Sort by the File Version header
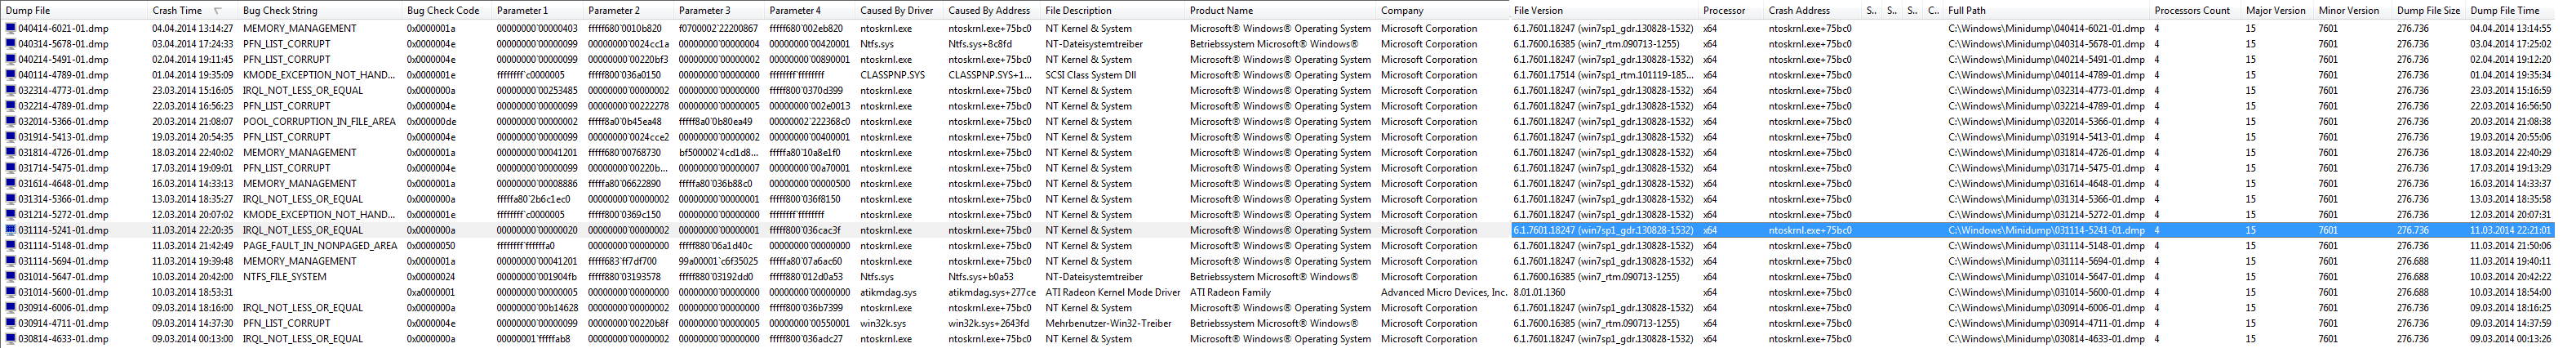Image resolution: width=2576 pixels, height=348 pixels. [x=1604, y=10]
